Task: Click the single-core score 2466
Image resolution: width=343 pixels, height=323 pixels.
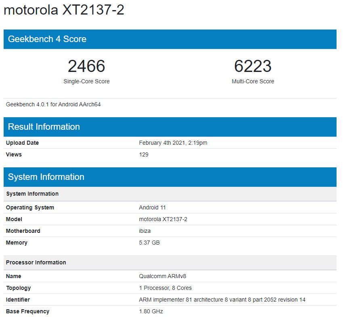Action: point(86,66)
